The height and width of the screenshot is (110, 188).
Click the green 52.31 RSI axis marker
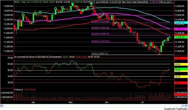pyautogui.click(x=181, y=69)
